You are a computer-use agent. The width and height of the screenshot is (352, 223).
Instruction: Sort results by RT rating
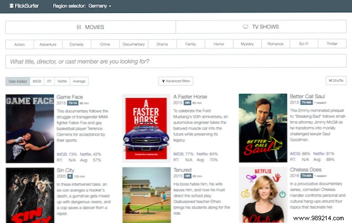(x=49, y=81)
